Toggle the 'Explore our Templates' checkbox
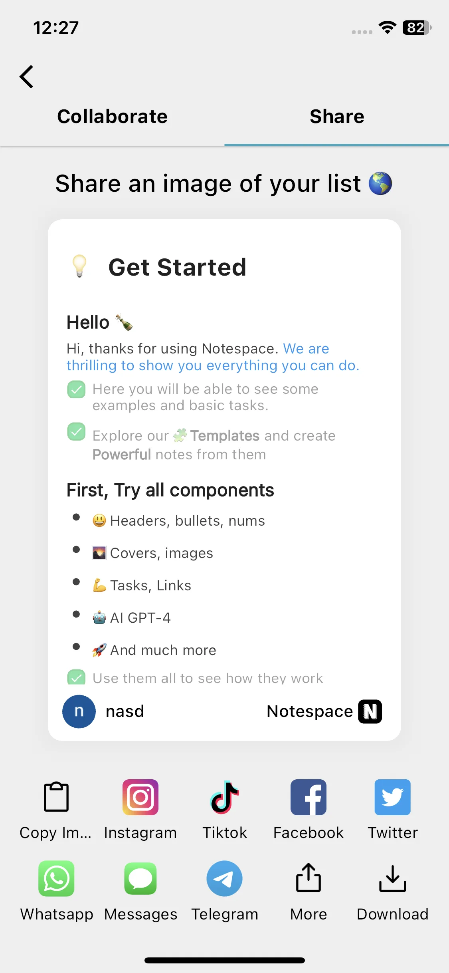 (x=76, y=431)
